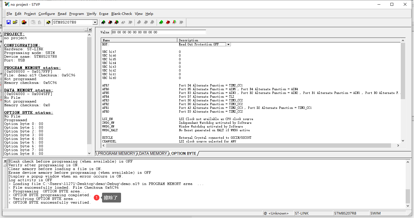The image size is (414, 218).
Task: Close the output log panel
Action: click(5, 161)
